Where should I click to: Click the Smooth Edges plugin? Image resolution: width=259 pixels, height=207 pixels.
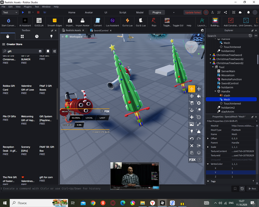pos(54,22)
